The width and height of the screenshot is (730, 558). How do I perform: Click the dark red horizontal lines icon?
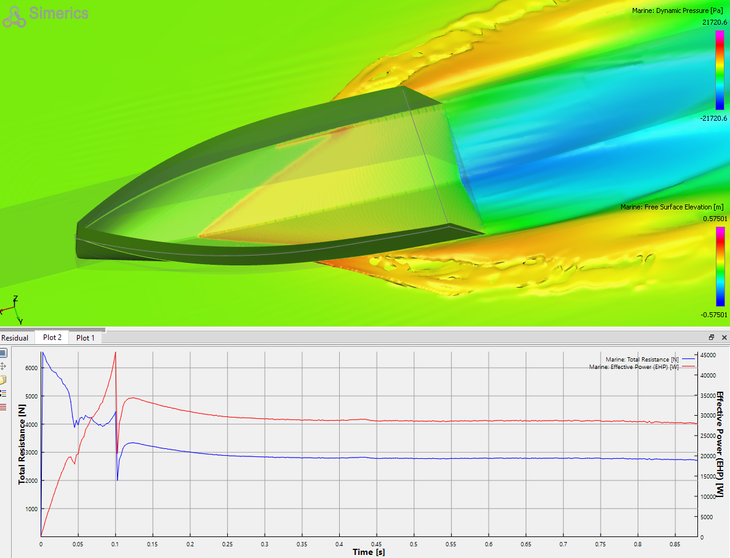point(3,407)
